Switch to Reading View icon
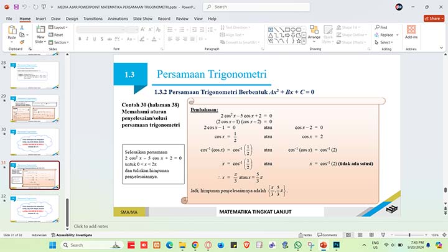This screenshot has width=448, height=252. [371, 235]
